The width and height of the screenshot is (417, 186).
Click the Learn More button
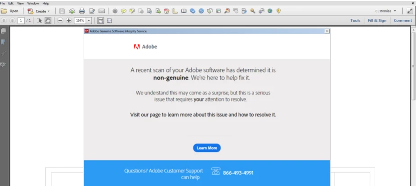click(x=207, y=148)
